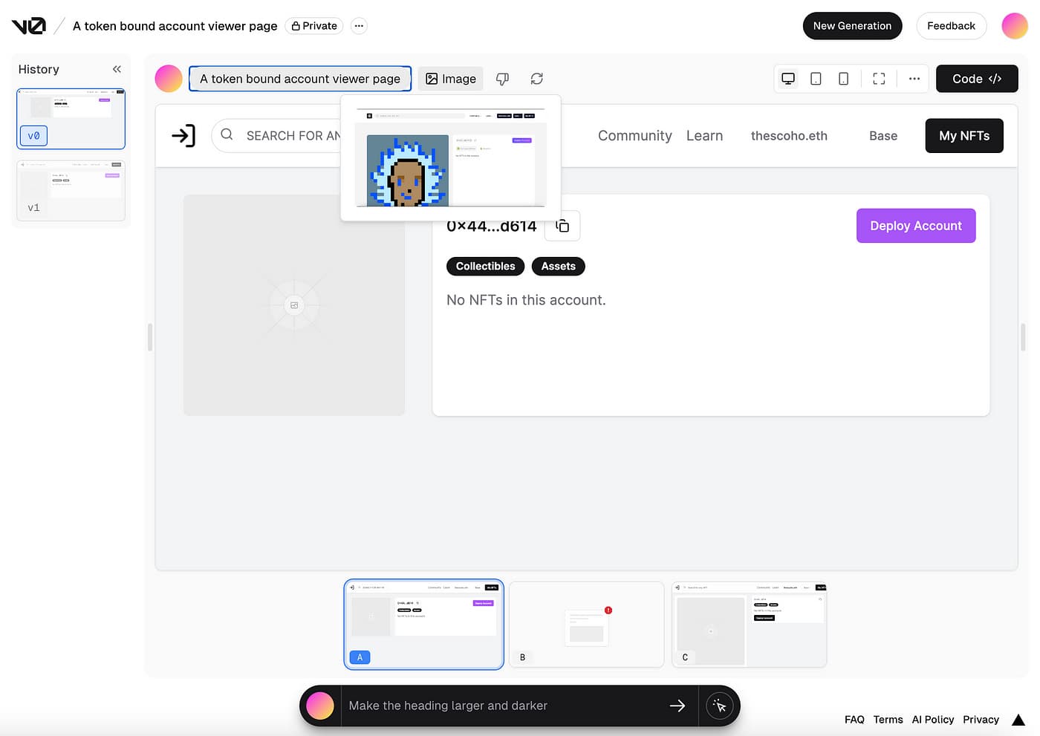Open the preview toolbar more options menu

pos(914,79)
